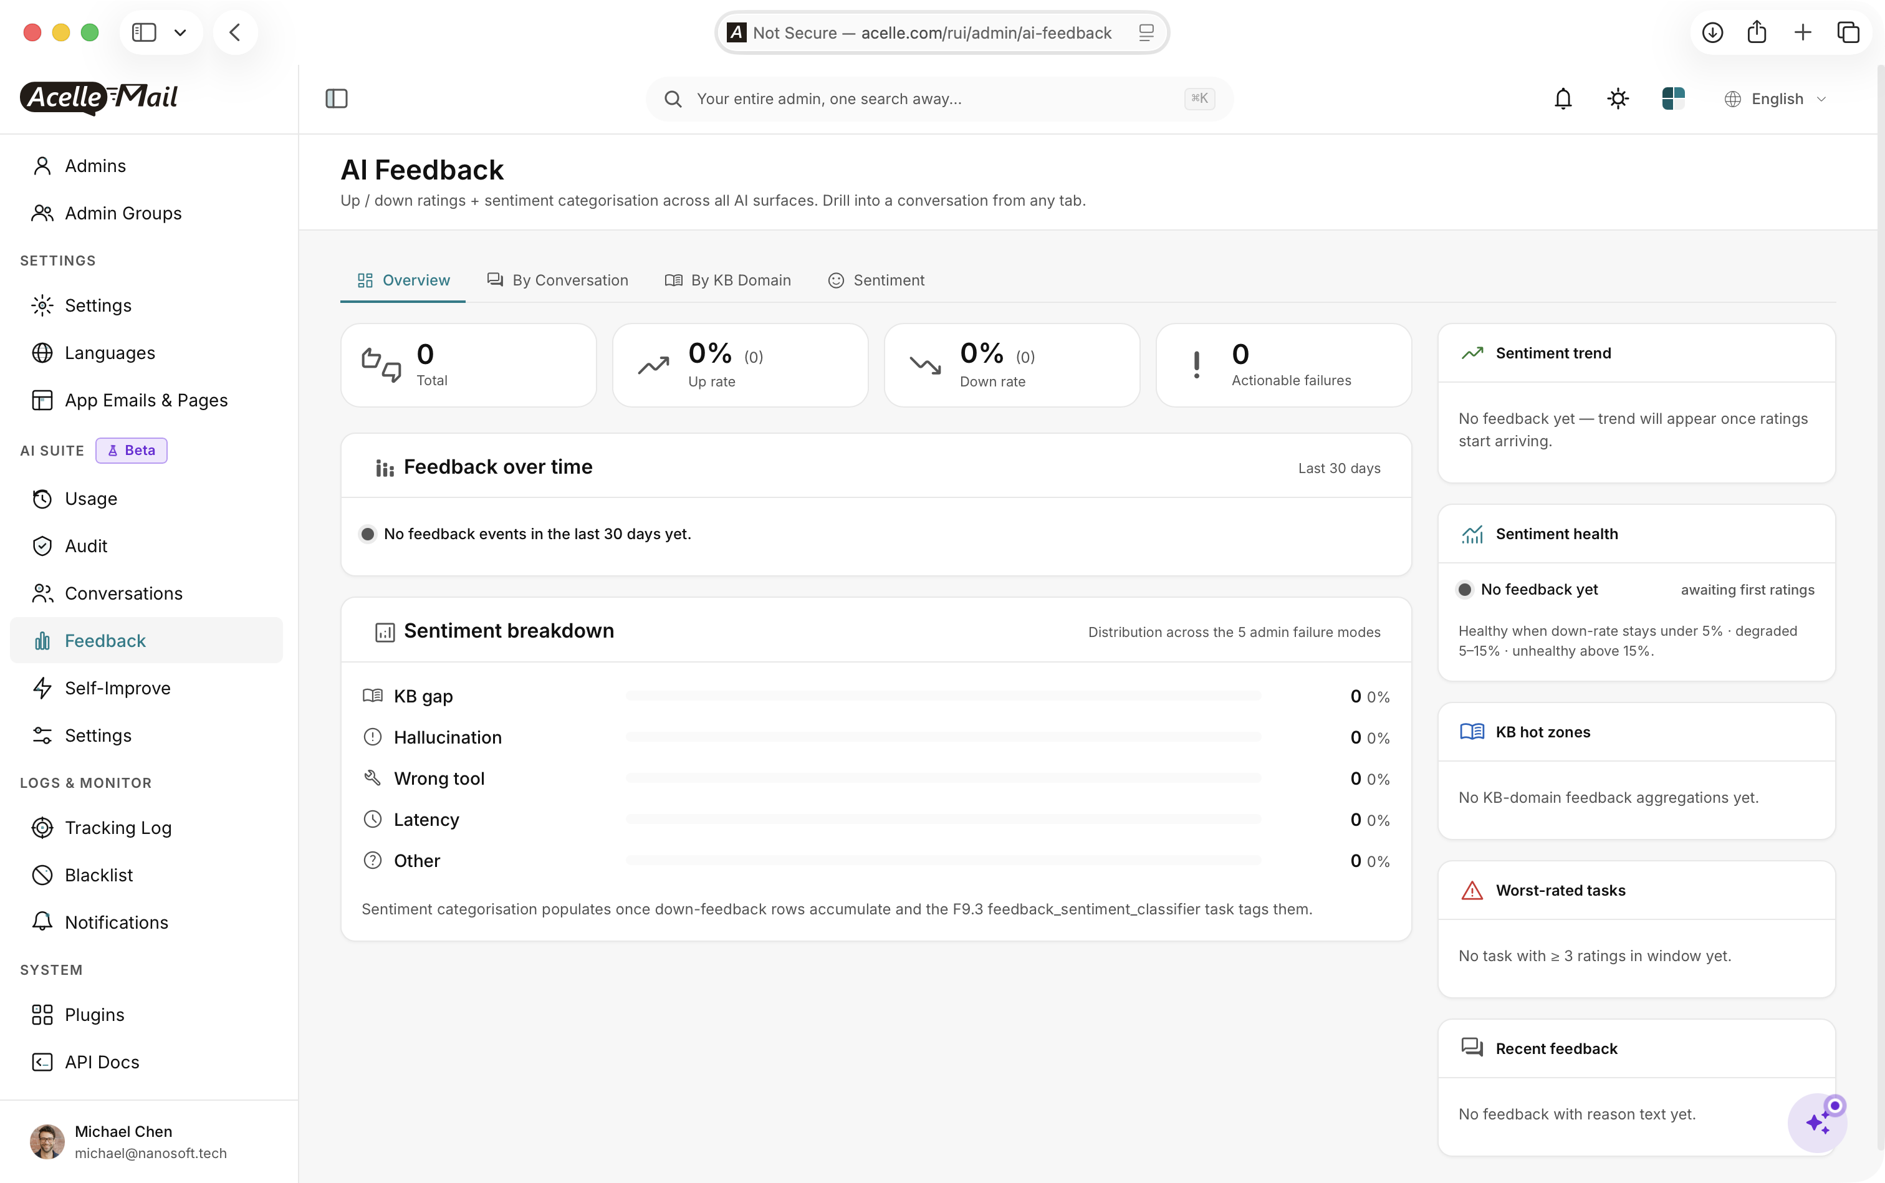Click the Sentiment health chart icon
Image resolution: width=1885 pixels, height=1183 pixels.
[x=1472, y=534]
